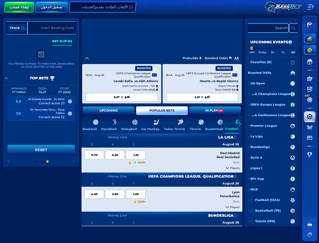Viewport: 319px width, 243px height.
Task: Toggle favorite star for Bundesliga header
Action: coord(235,216)
